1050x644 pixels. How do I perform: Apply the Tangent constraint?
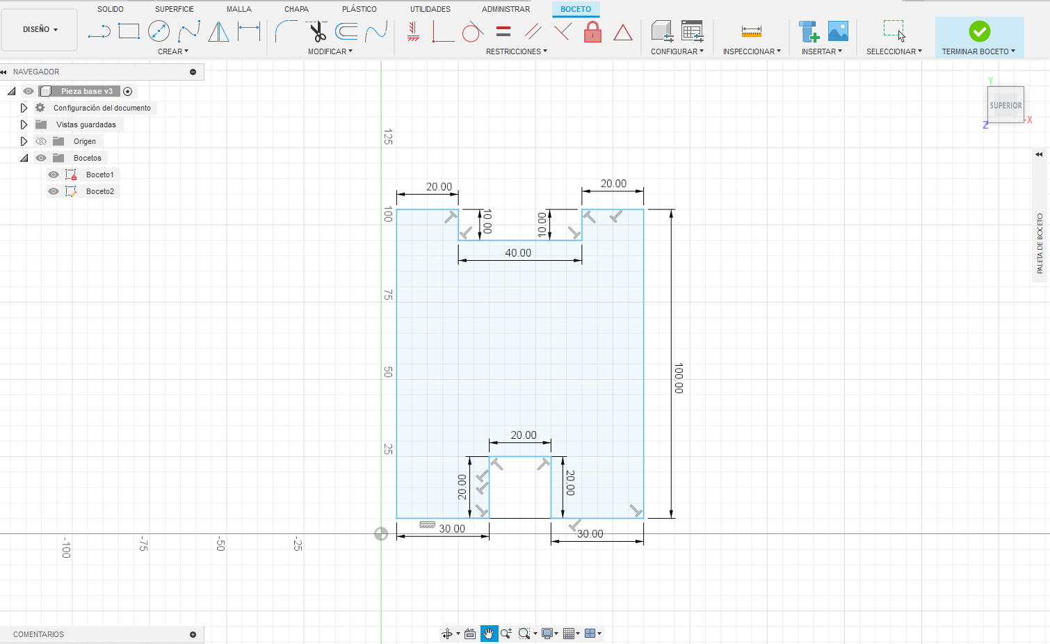(x=473, y=31)
